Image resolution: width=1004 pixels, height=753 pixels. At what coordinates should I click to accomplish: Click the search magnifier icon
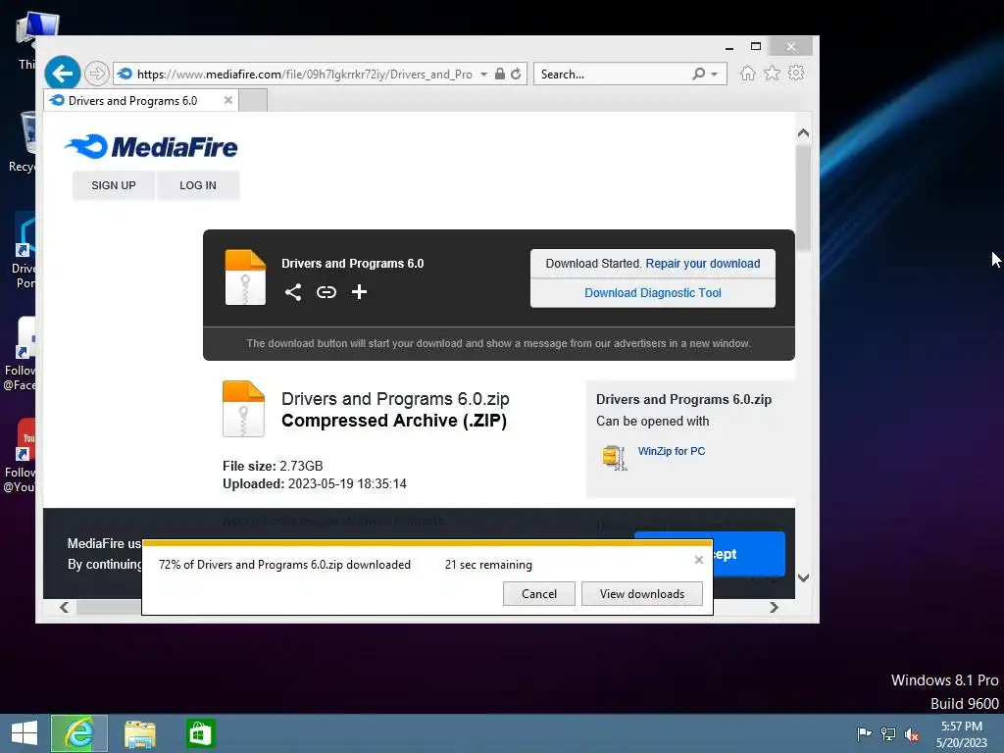tap(698, 74)
